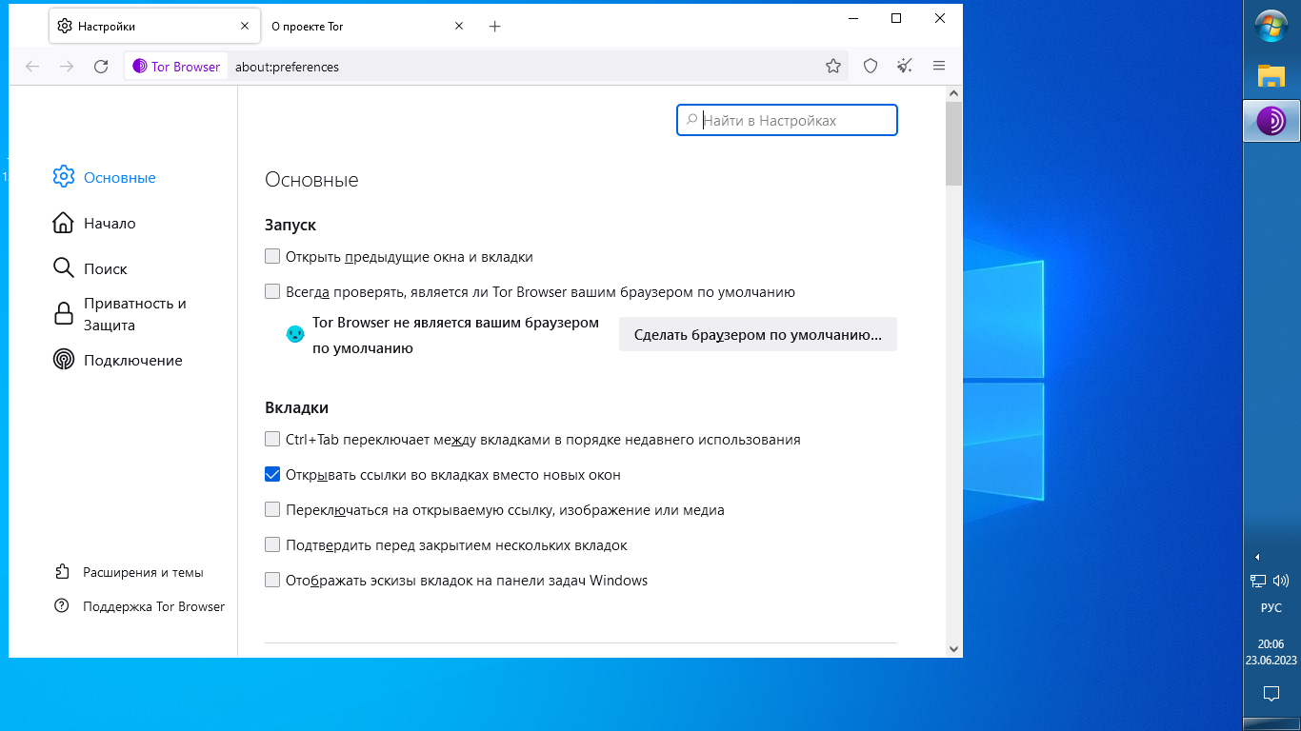The height and width of the screenshot is (731, 1301).
Task: Uncheck Открывать ссылки во вкладках
Action: coord(272,474)
